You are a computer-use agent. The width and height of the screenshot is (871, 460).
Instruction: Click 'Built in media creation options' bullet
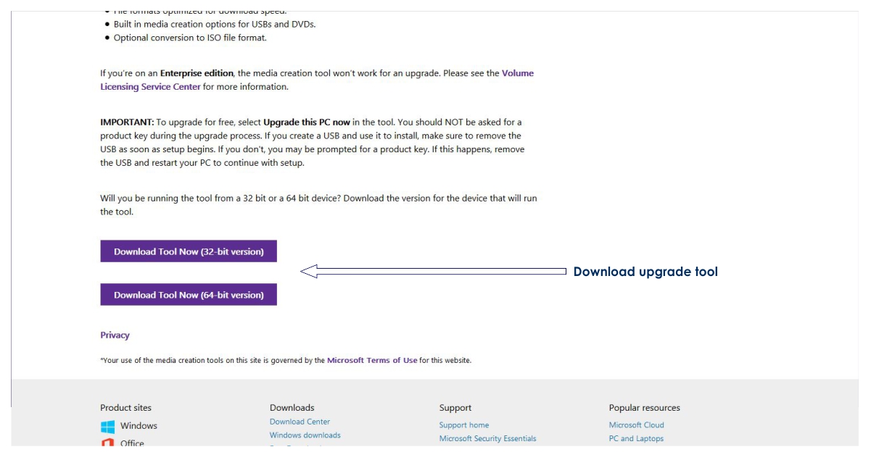[x=215, y=24]
